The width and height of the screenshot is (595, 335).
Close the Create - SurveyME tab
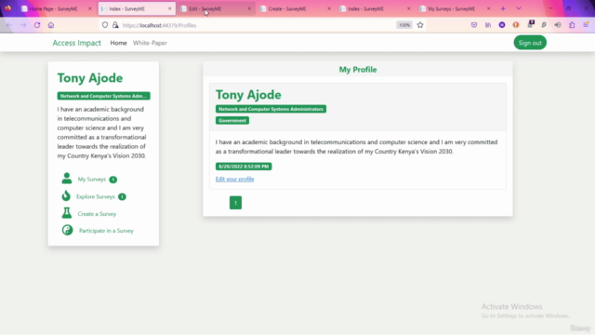pyautogui.click(x=329, y=8)
